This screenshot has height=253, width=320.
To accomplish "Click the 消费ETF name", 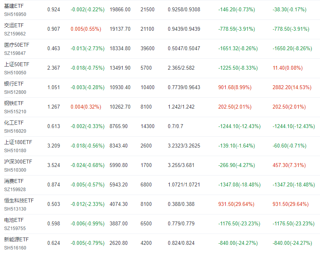I will [14, 181].
